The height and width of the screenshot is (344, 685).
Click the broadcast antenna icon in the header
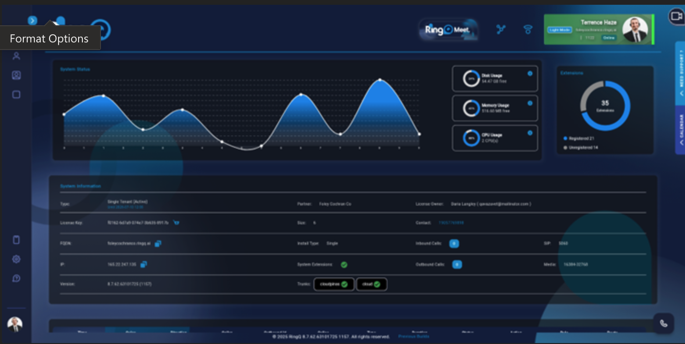tap(527, 29)
